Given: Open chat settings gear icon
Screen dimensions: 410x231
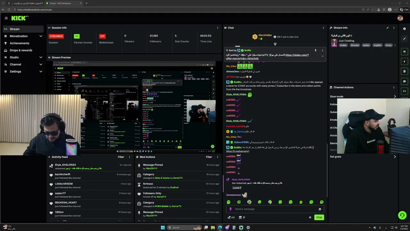Looking at the screenshot, I should (x=310, y=218).
